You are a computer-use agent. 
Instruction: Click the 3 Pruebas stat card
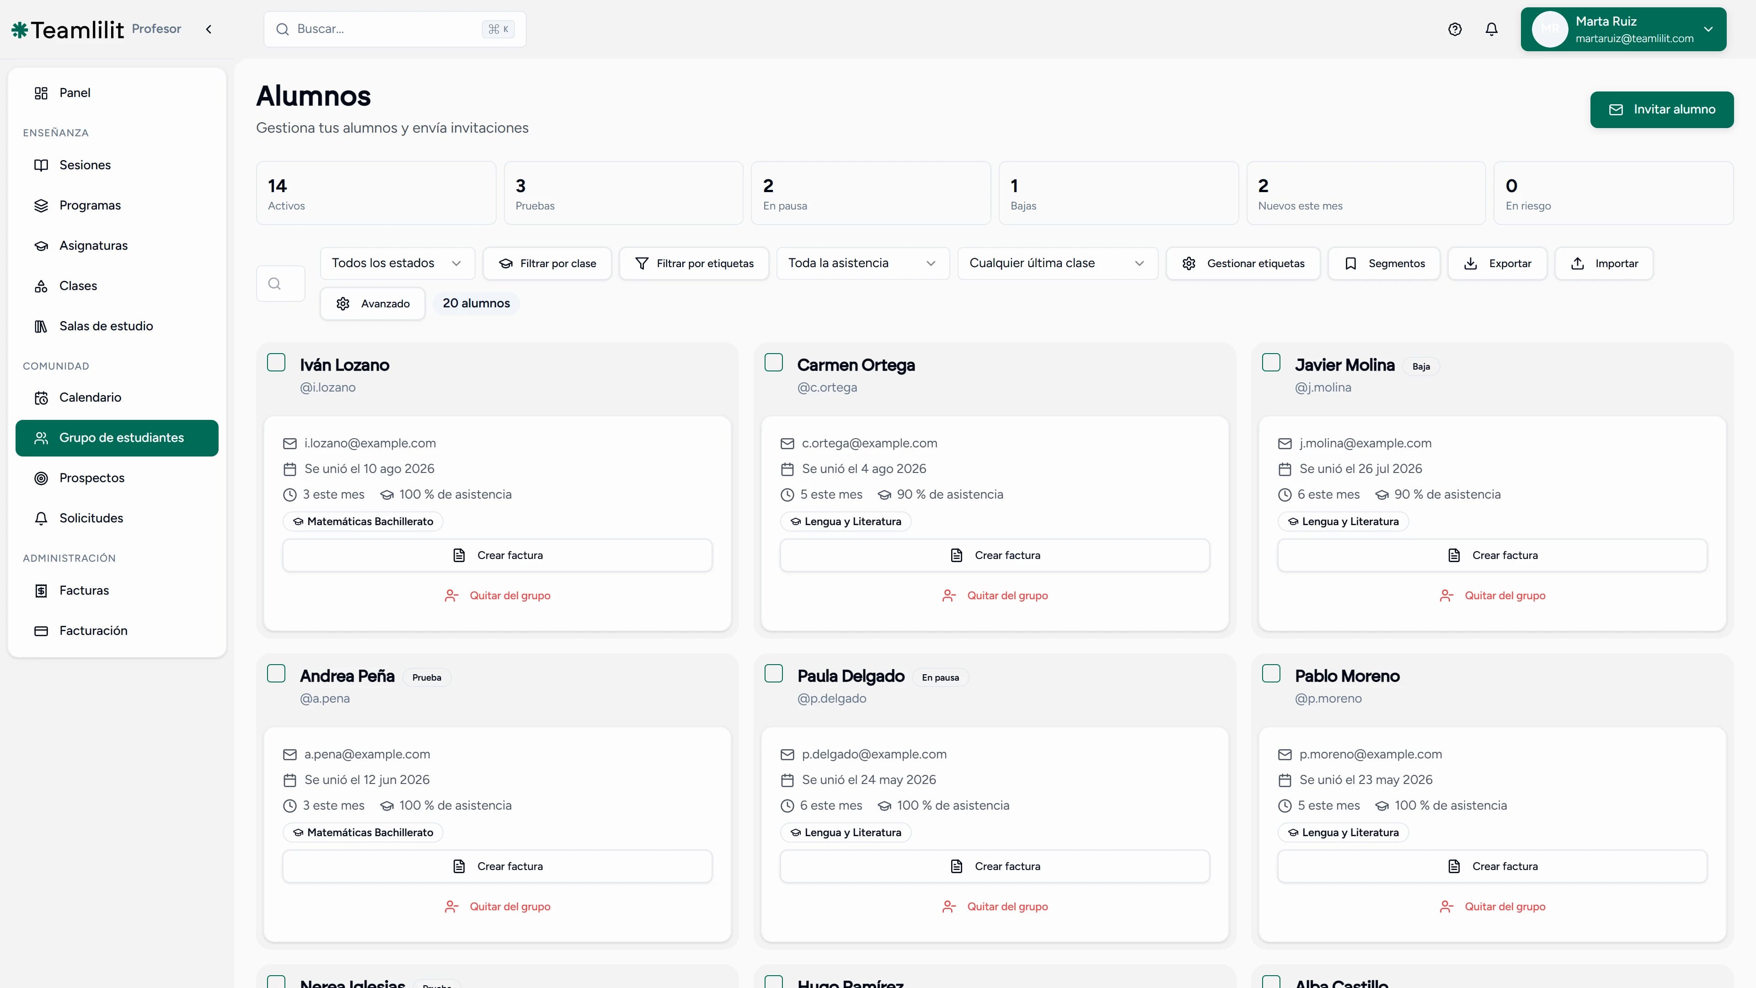click(624, 193)
